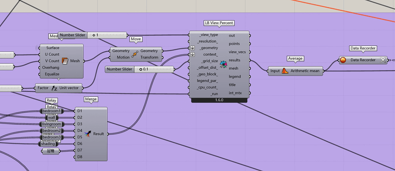Click the Mesh Surface grid icon
Viewport: 395px width, 171px height.
coord(65,61)
